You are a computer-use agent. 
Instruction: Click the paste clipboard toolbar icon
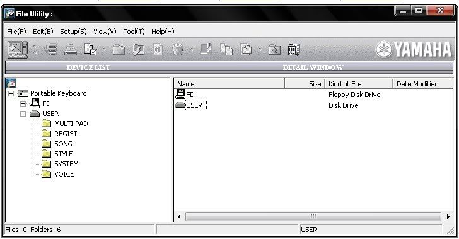pyautogui.click(x=246, y=49)
